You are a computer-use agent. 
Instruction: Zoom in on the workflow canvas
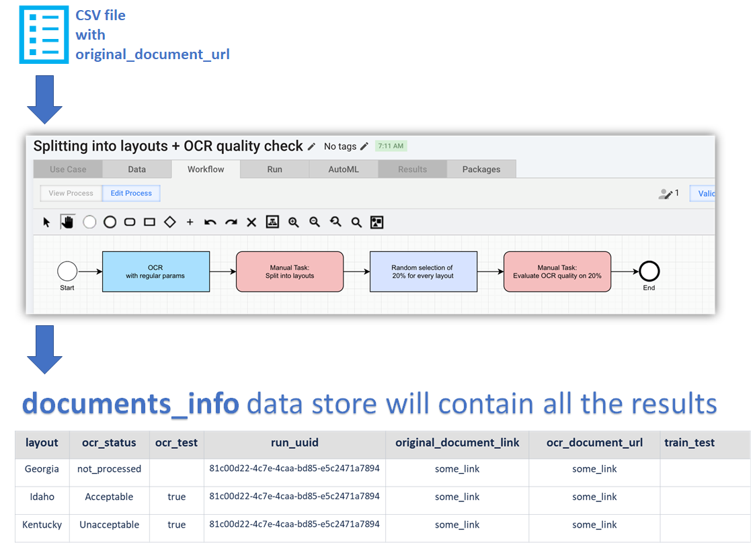tap(294, 222)
